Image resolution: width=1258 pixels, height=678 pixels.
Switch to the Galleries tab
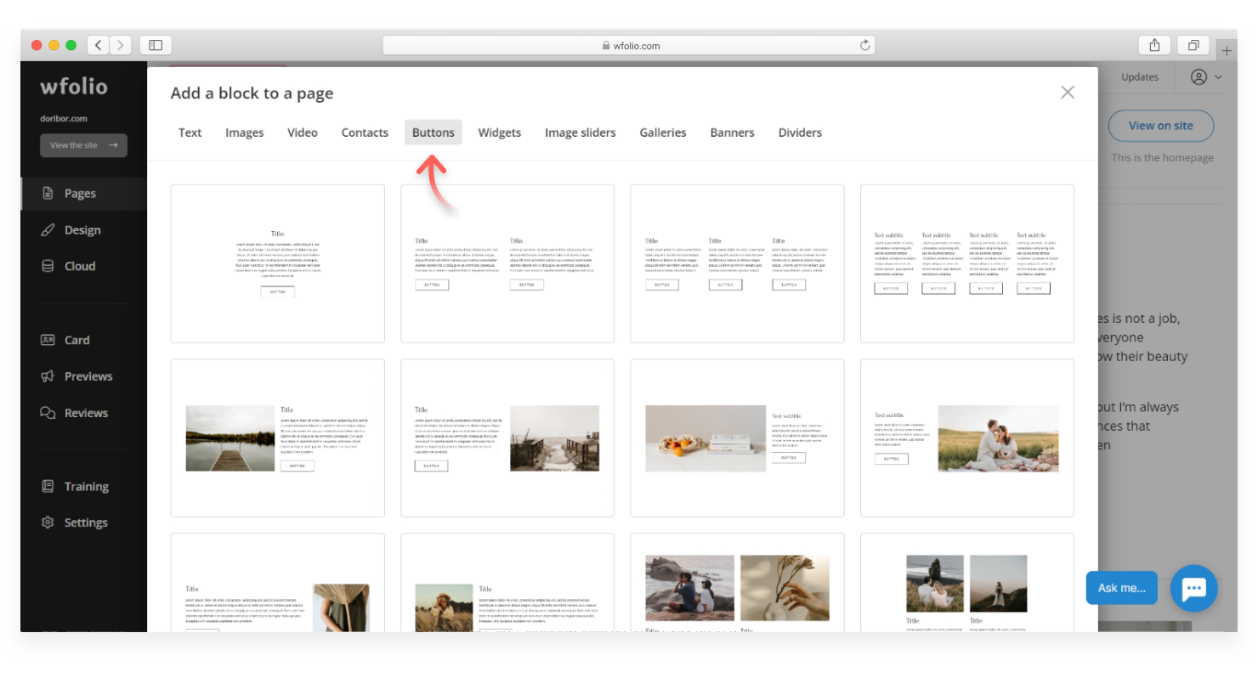(663, 133)
